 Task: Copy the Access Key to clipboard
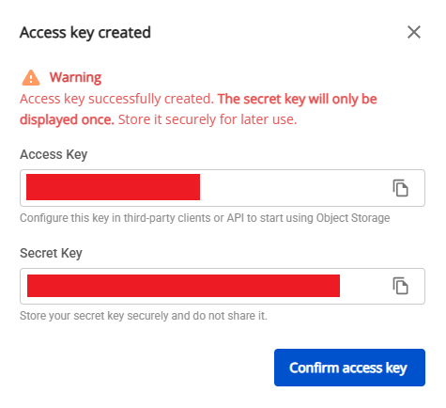pyautogui.click(x=400, y=188)
